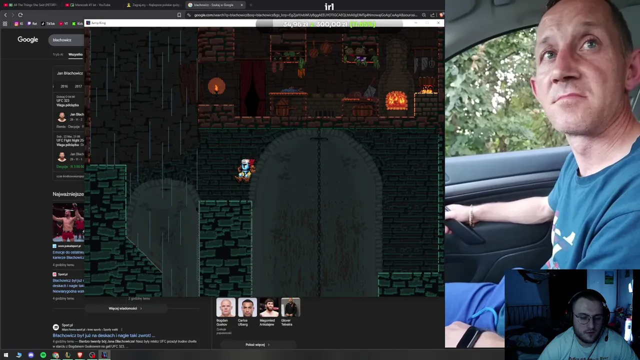Open the Kick bookmark

pos(77,23)
